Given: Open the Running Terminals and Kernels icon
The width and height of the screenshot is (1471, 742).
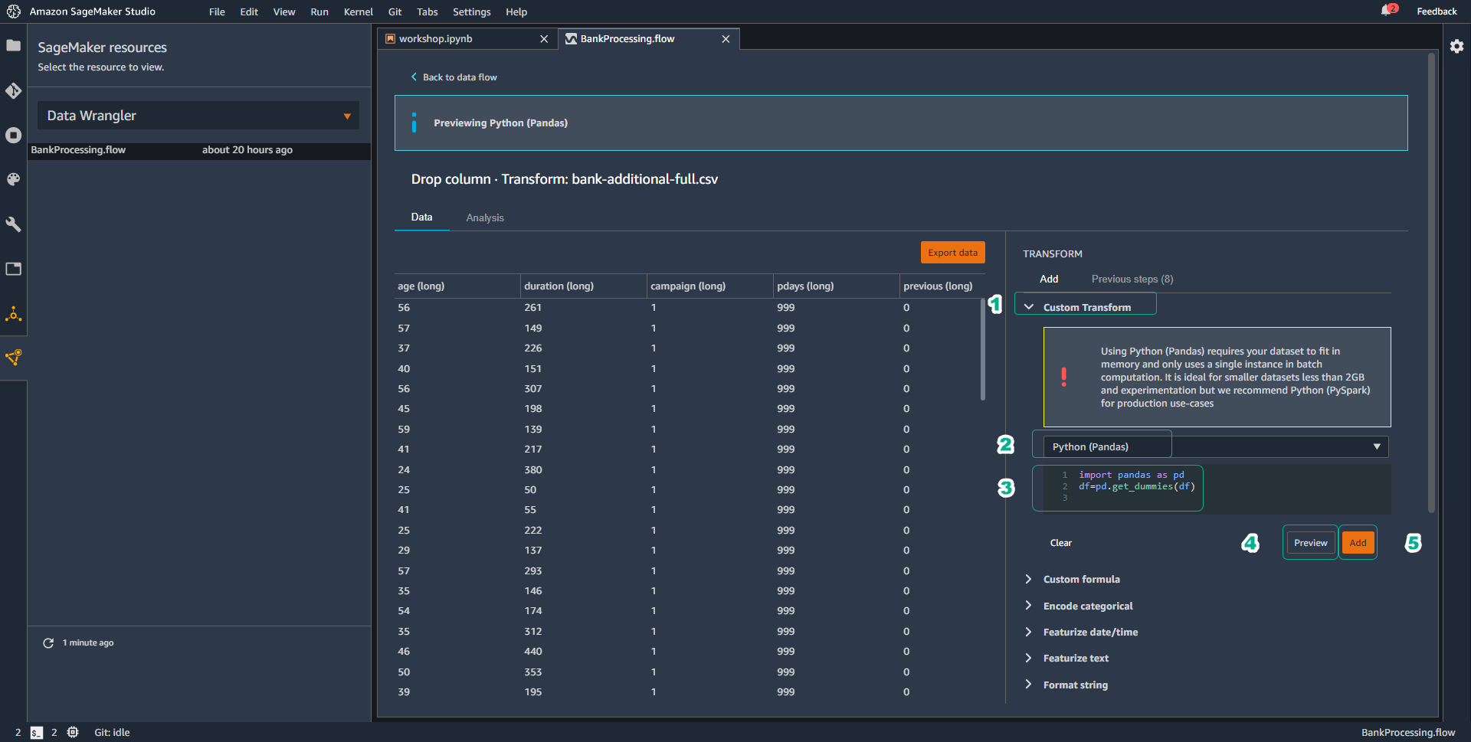Looking at the screenshot, I should coord(13,136).
